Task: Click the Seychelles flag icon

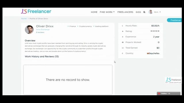Action: point(148,54)
